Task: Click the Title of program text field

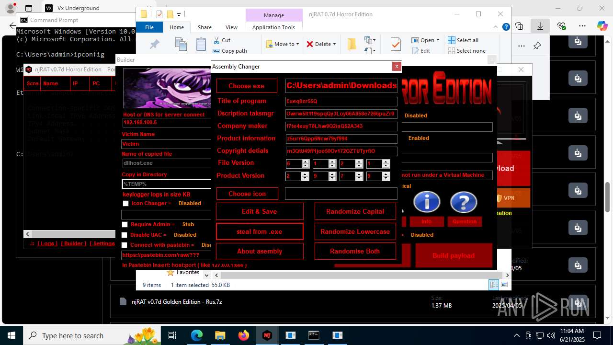Action: [x=341, y=101]
